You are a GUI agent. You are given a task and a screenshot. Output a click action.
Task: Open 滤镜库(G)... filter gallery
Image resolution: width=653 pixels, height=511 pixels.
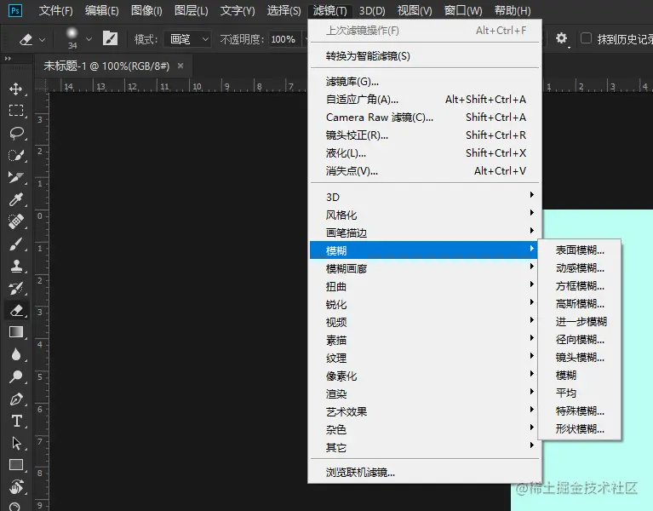point(424,82)
